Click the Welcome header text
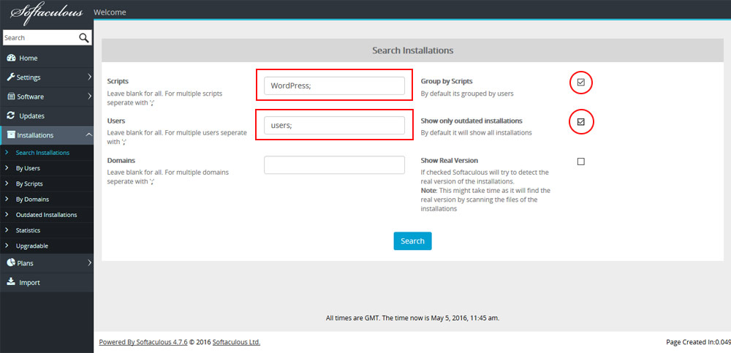Viewport: 731px width, 353px height. pos(110,12)
